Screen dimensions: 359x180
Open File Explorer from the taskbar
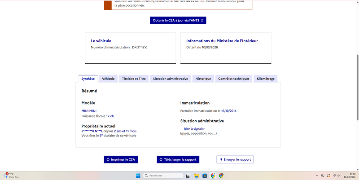click(x=196, y=176)
